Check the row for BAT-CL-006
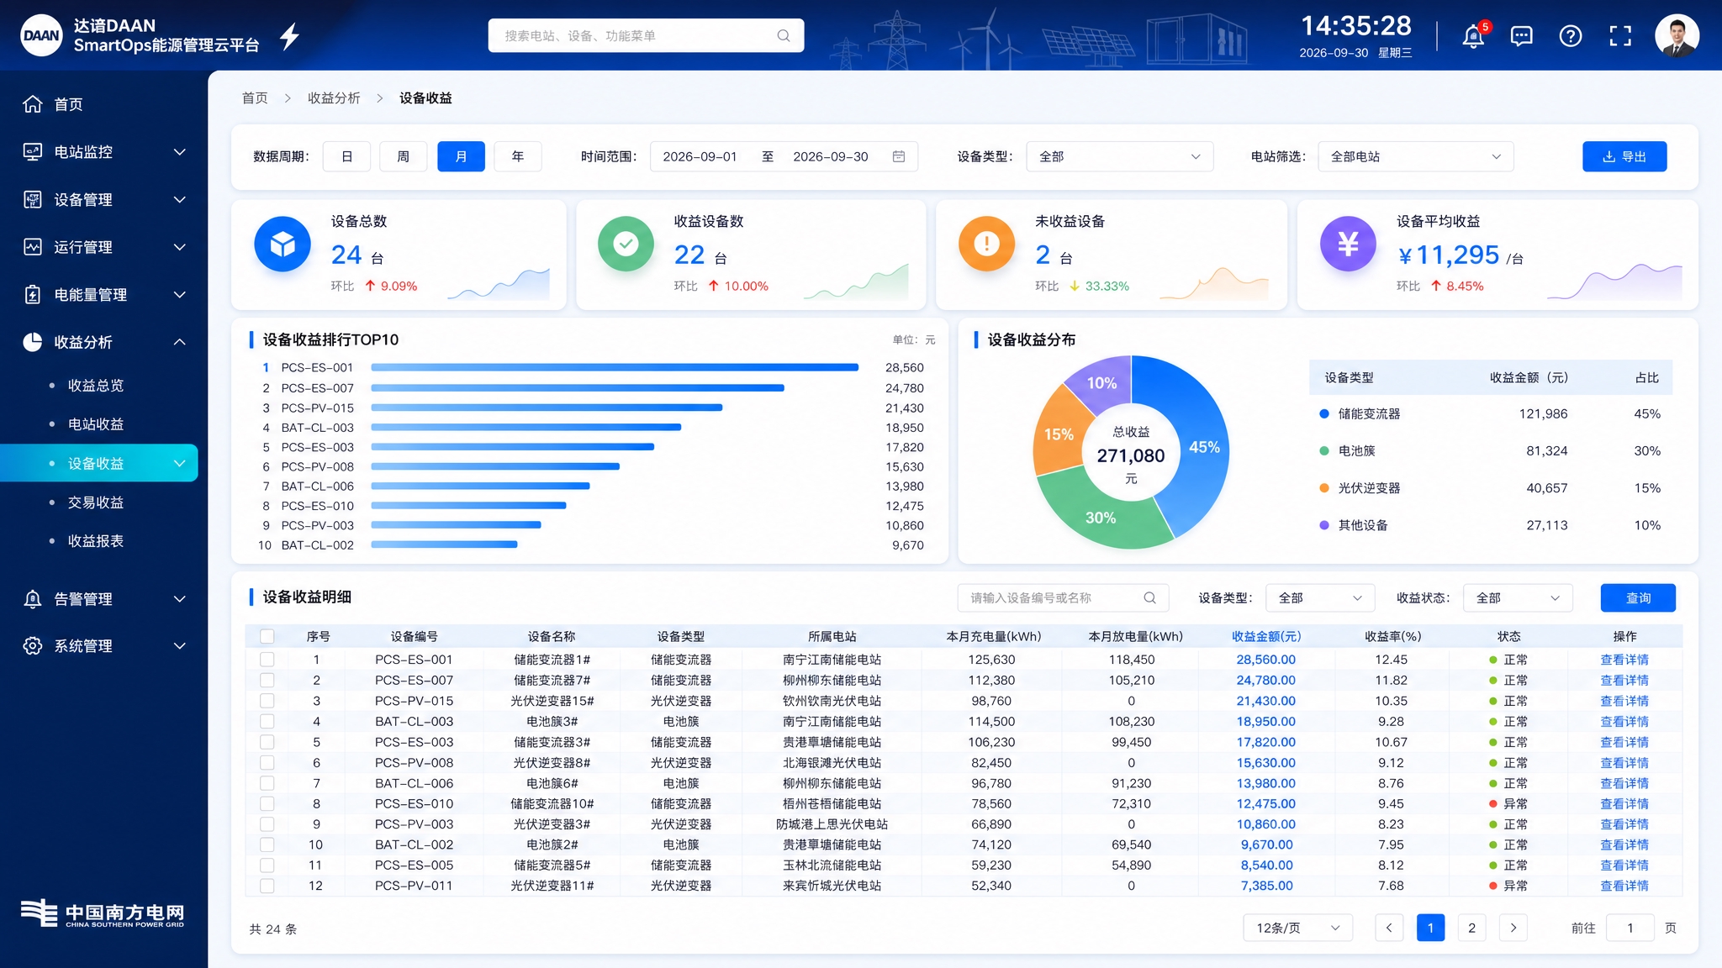The height and width of the screenshot is (968, 1722). [267, 783]
